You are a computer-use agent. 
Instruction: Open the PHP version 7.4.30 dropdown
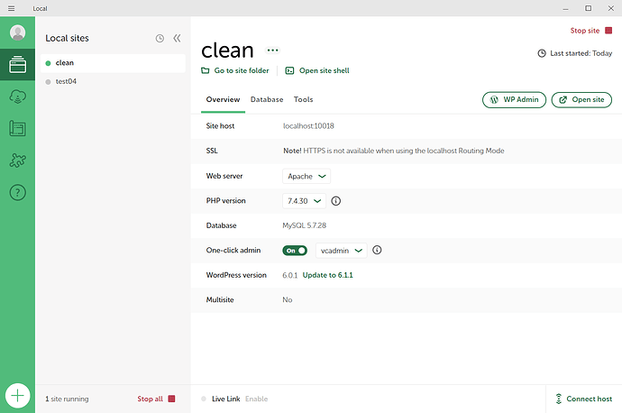pyautogui.click(x=304, y=201)
